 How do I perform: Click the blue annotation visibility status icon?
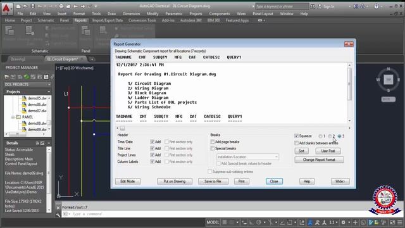pos(310,222)
